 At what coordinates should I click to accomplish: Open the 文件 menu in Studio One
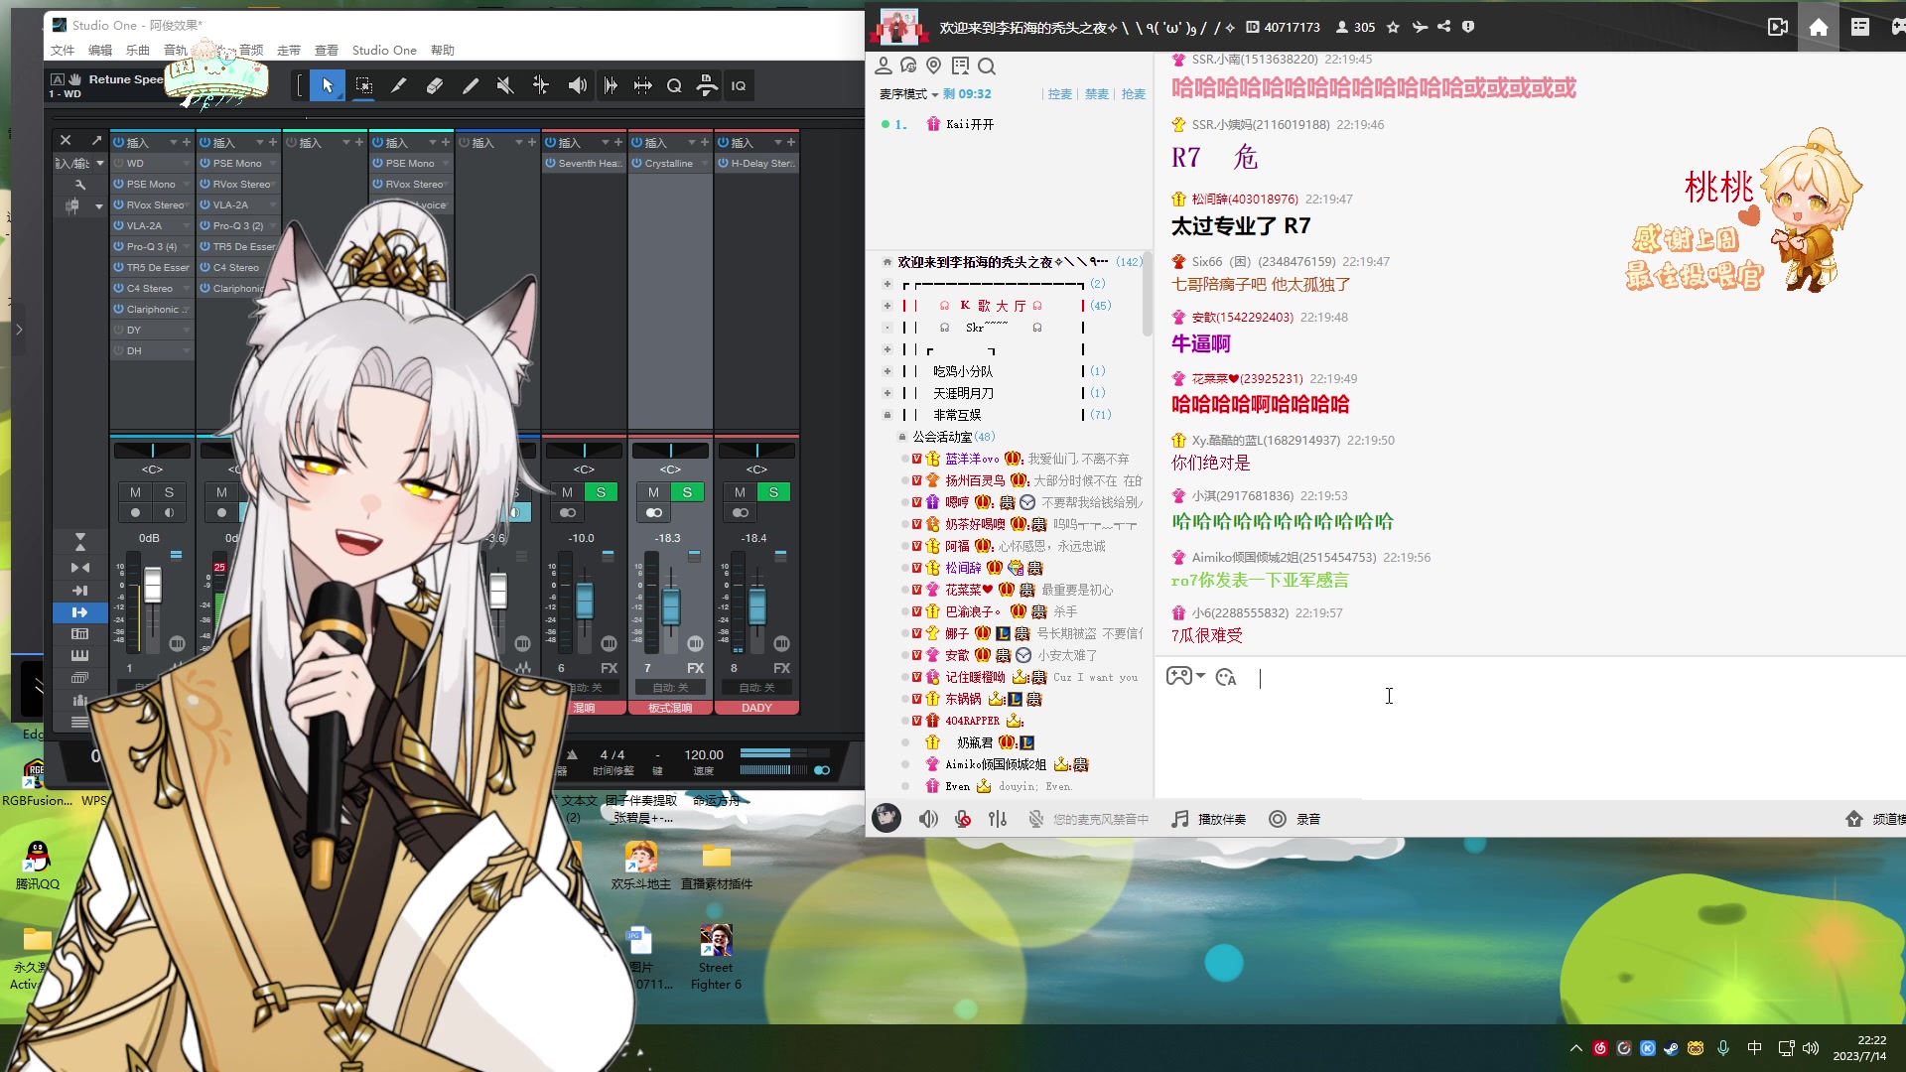click(63, 51)
